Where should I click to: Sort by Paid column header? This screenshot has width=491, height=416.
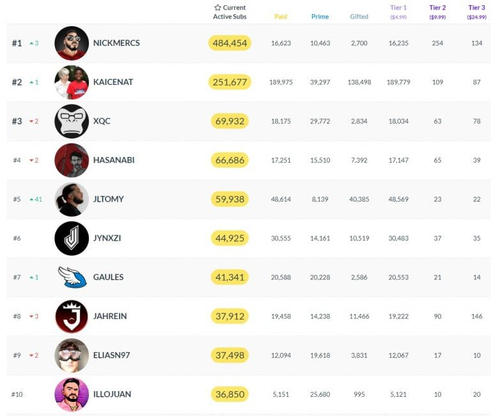[281, 17]
